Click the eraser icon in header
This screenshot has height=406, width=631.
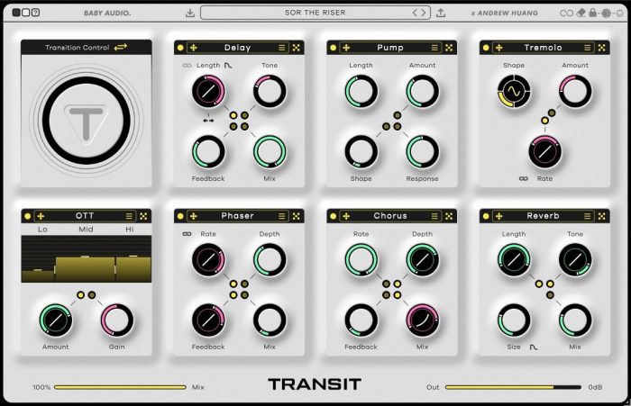click(x=581, y=13)
